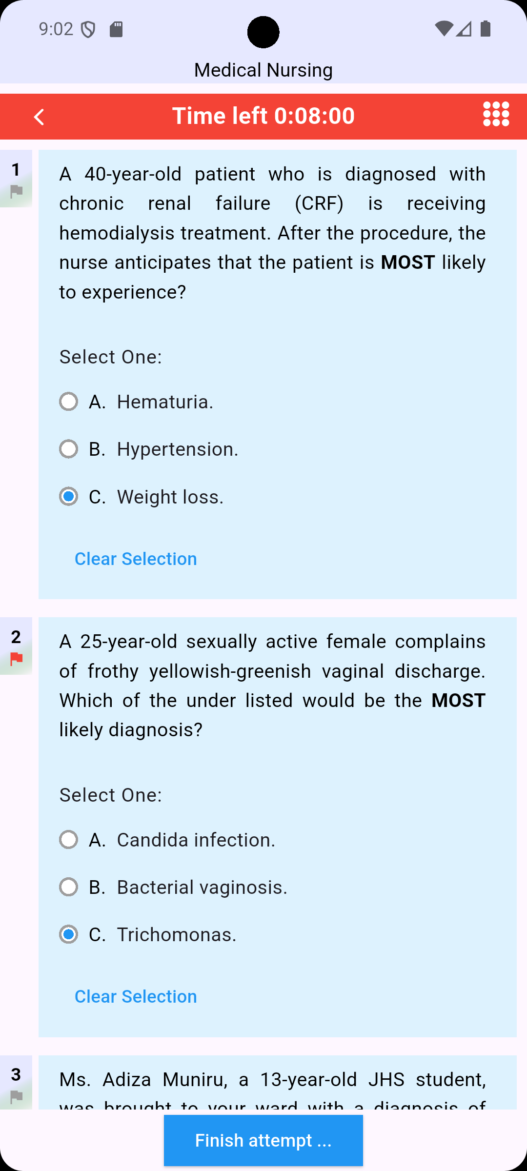The height and width of the screenshot is (1171, 527).
Task: Tap the shield icon in status bar
Action: click(x=88, y=30)
